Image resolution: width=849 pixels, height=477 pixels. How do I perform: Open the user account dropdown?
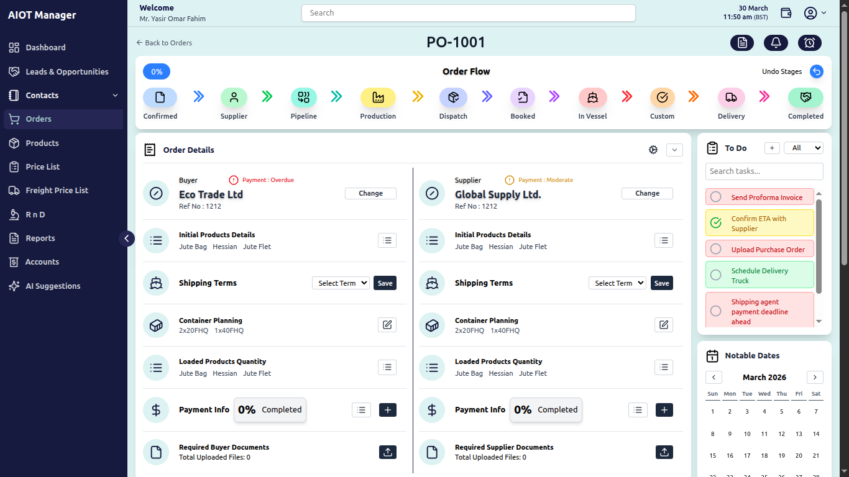815,13
